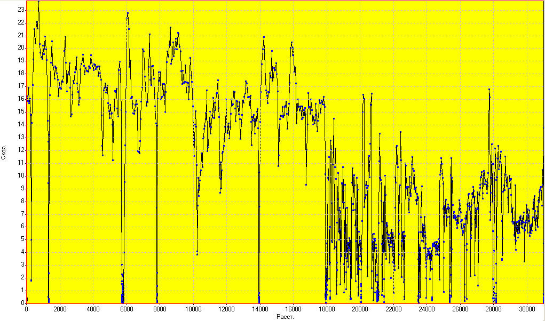Click the 20000 label on the distance axis
545x321 pixels.
[x=360, y=309]
